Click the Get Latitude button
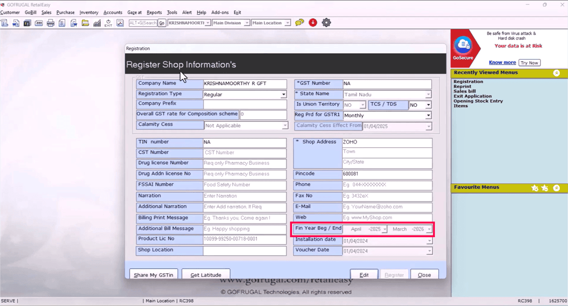This screenshot has height=306, width=568. click(206, 275)
